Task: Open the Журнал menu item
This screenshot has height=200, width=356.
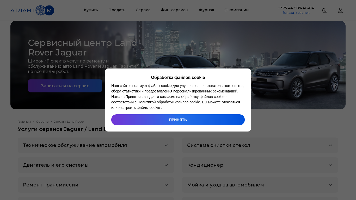Action: pos(206,10)
